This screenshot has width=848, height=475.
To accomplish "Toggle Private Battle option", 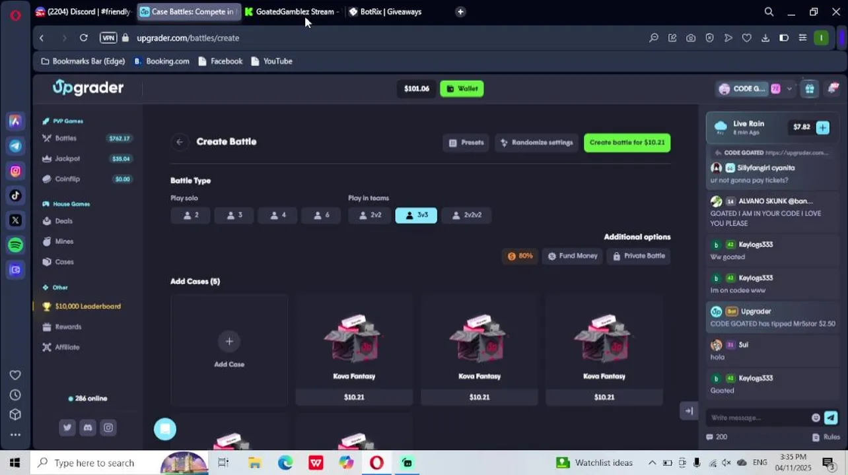I will (639, 256).
